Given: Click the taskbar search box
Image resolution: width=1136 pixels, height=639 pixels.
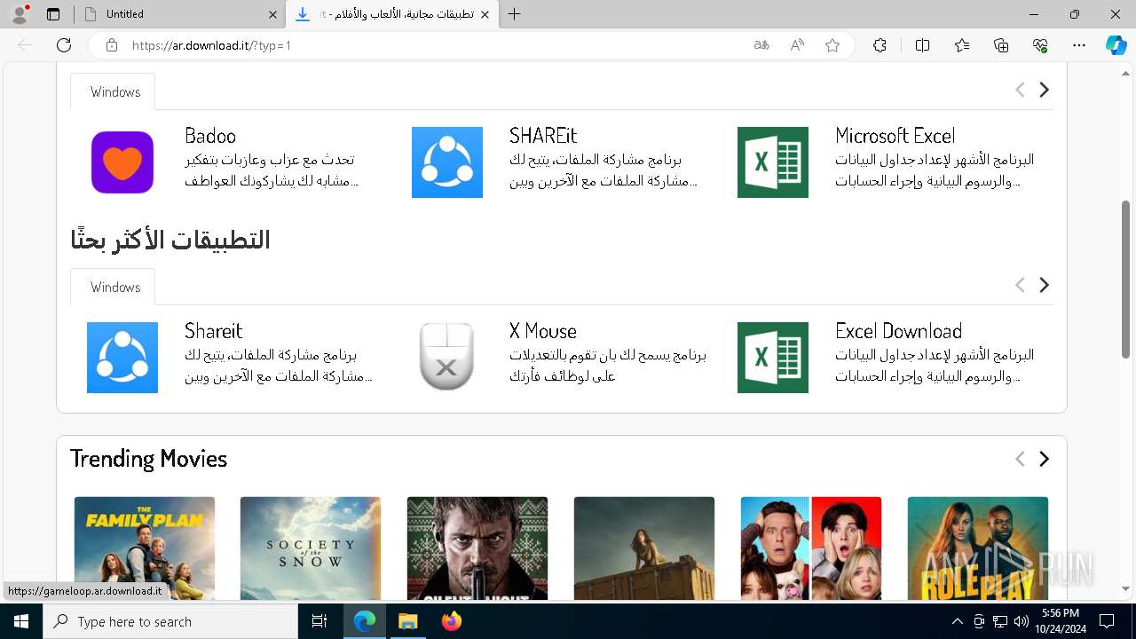Looking at the screenshot, I should coord(170,621).
